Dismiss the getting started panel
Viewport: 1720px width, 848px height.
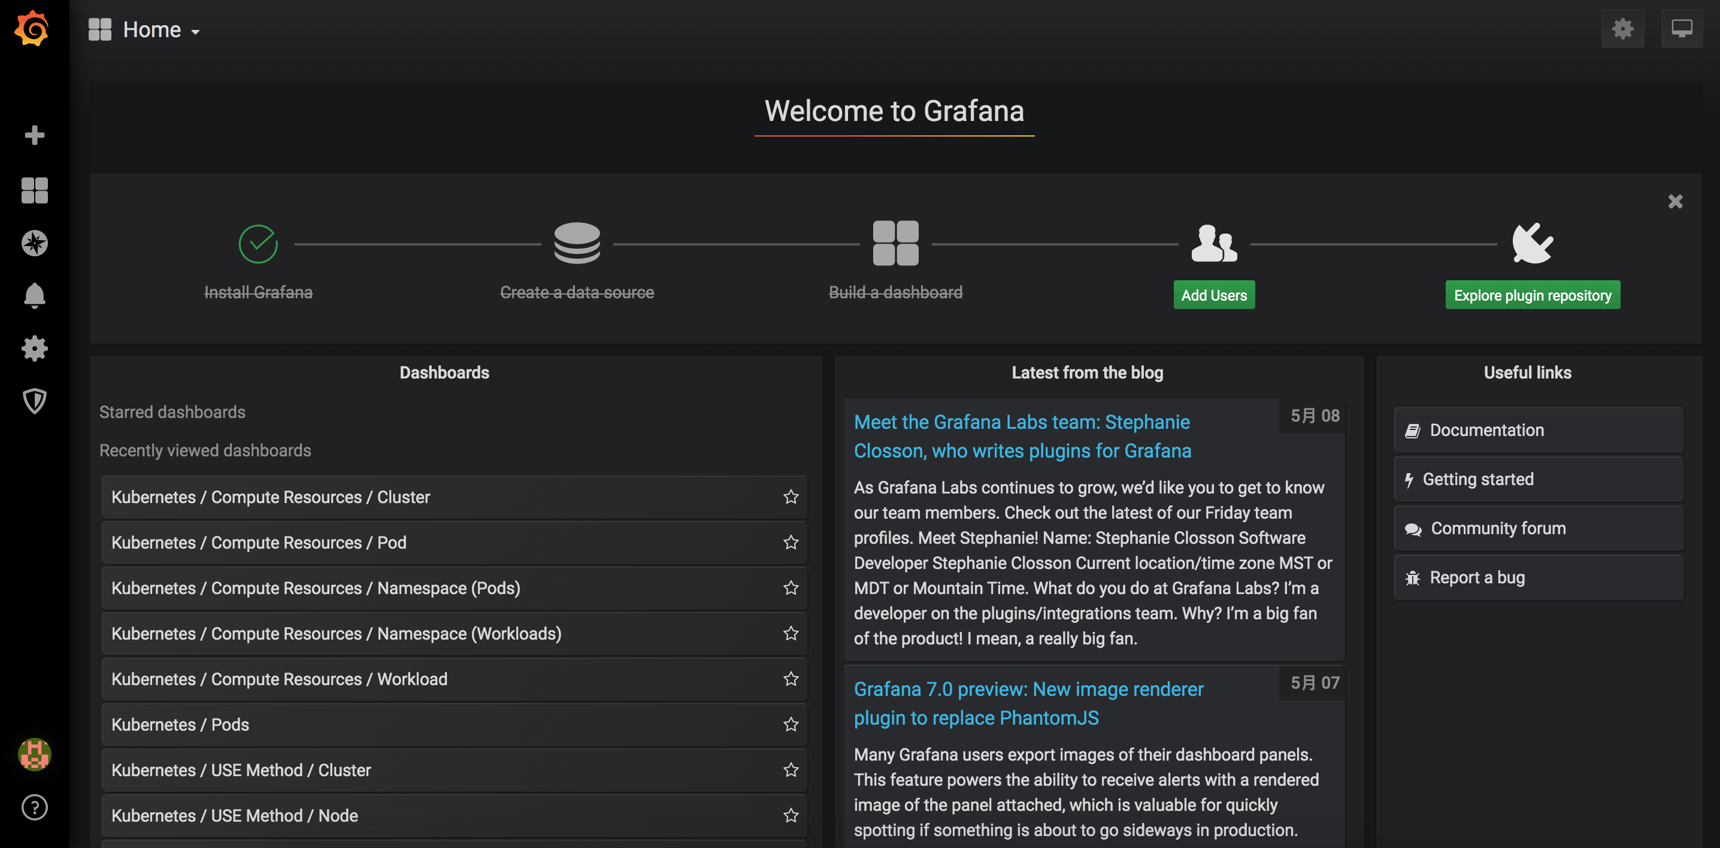tap(1675, 201)
